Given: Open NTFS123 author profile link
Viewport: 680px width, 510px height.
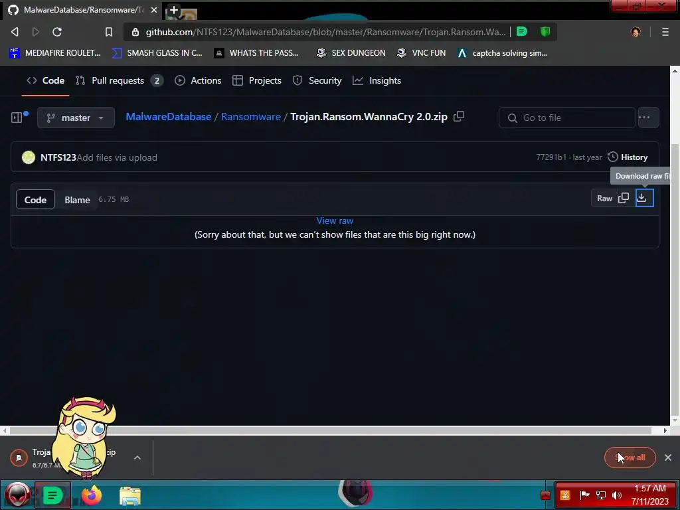Looking at the screenshot, I should click(x=58, y=157).
